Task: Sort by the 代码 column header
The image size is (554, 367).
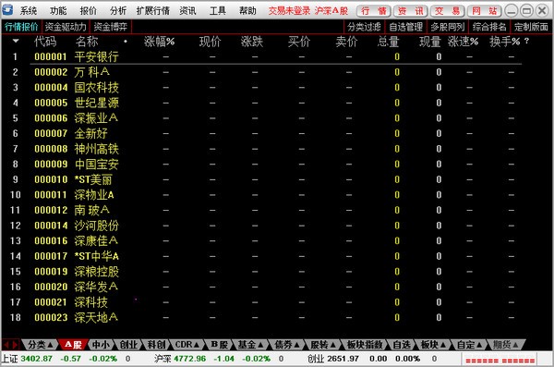Action: point(45,42)
